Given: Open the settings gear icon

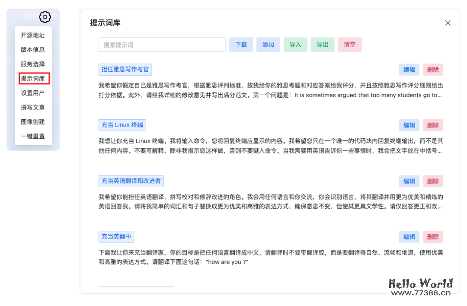Looking at the screenshot, I should [45, 16].
